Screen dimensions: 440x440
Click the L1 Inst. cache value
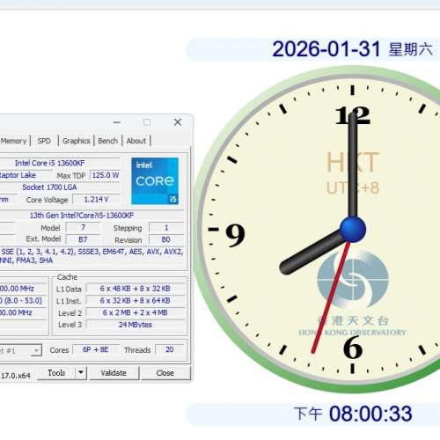point(136,301)
